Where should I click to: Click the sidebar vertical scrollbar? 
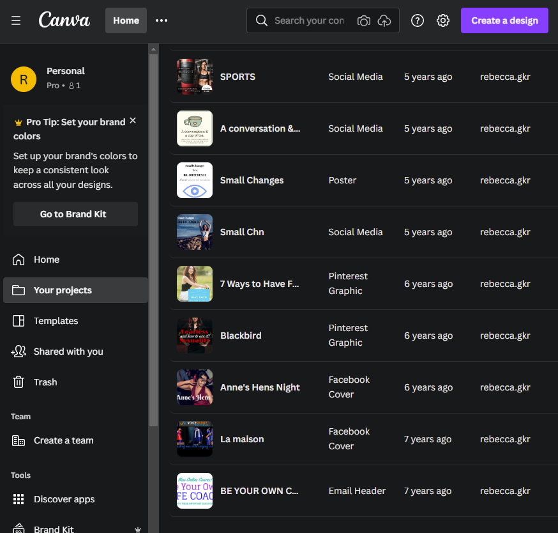[x=153, y=240]
